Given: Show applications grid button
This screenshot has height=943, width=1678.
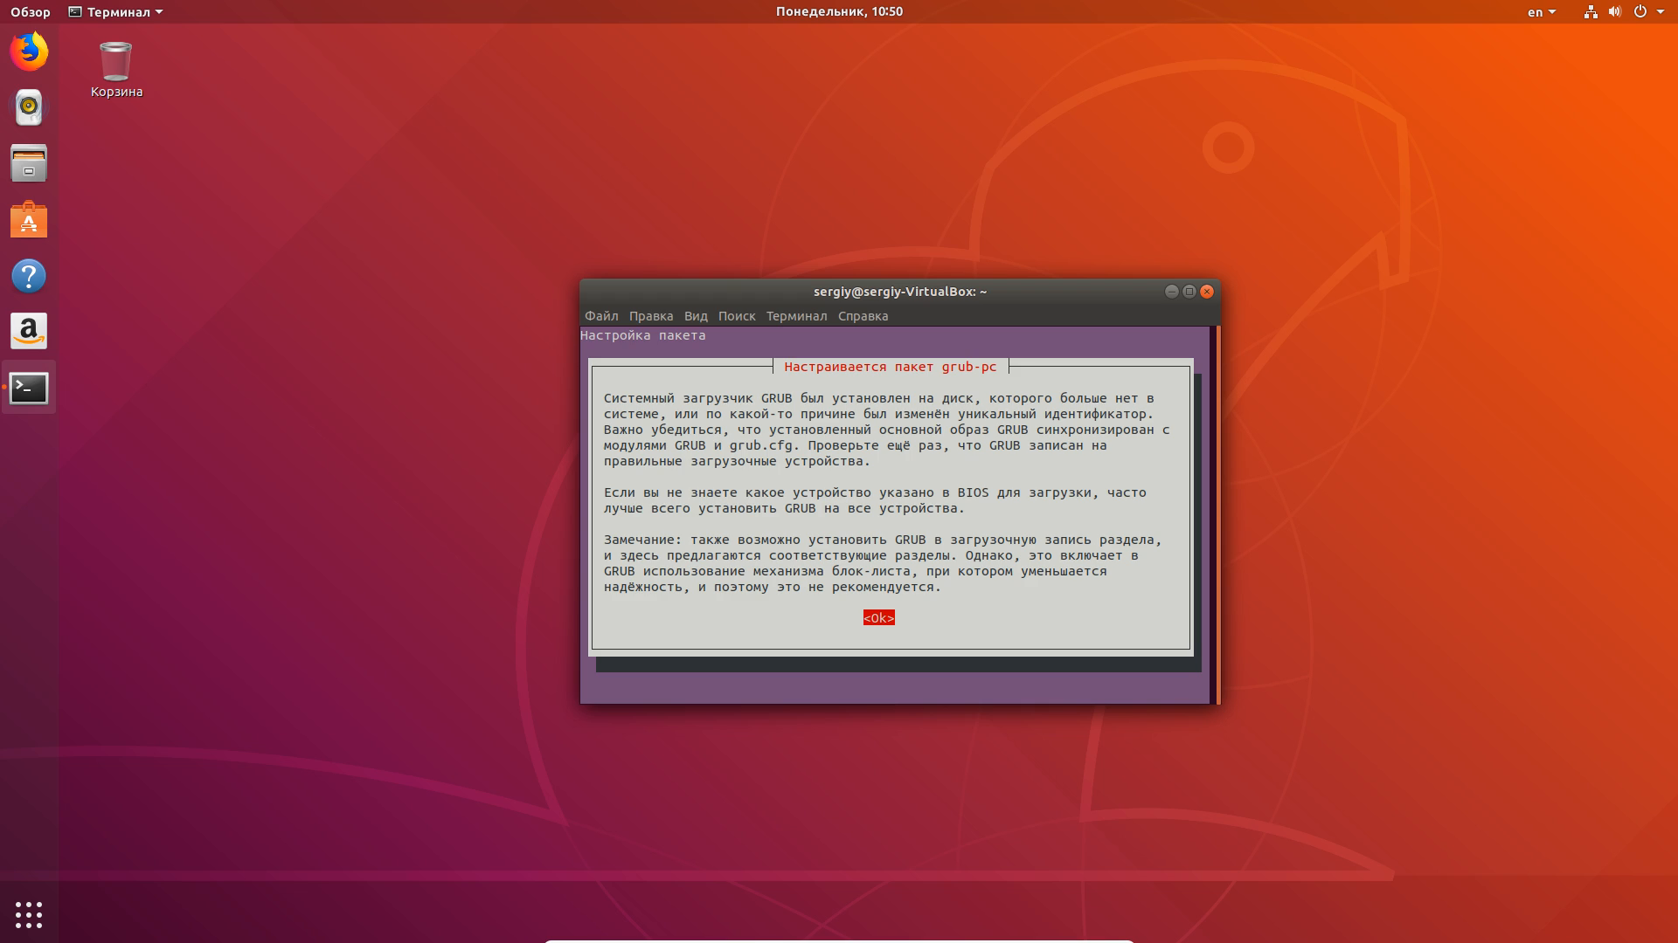Looking at the screenshot, I should [x=29, y=915].
